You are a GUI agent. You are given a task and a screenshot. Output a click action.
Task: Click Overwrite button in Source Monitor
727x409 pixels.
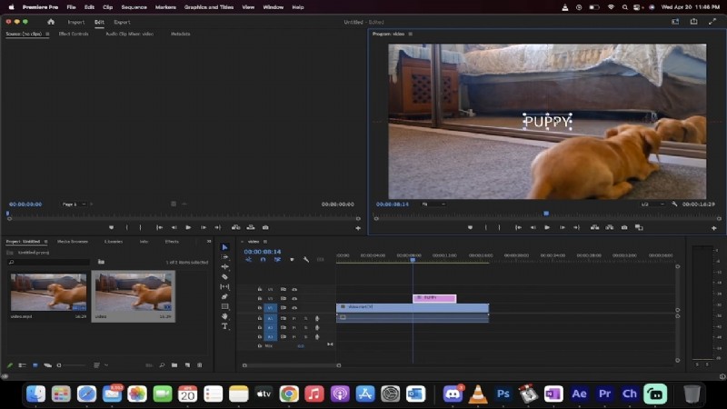[251, 228]
